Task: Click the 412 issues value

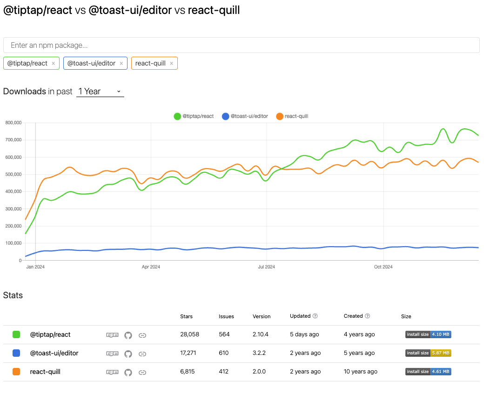Action: point(223,372)
